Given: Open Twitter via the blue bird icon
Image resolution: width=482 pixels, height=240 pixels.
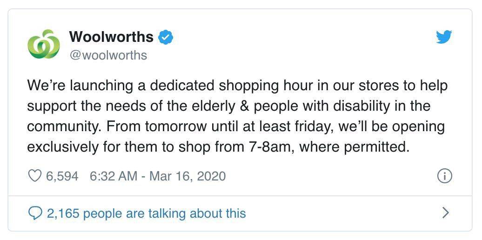Looking at the screenshot, I should (444, 37).
